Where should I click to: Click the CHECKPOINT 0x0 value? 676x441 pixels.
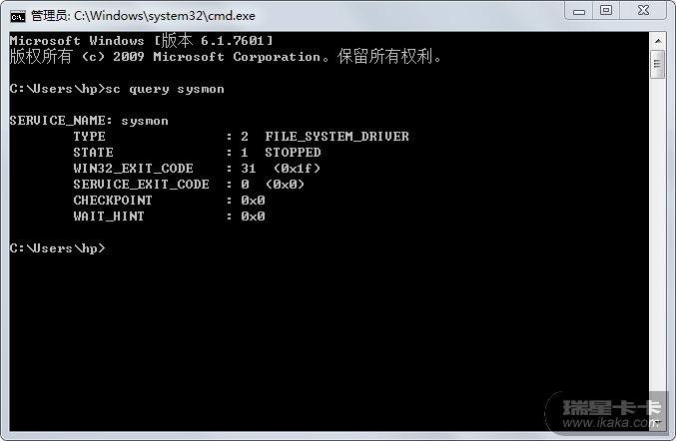coord(253,201)
